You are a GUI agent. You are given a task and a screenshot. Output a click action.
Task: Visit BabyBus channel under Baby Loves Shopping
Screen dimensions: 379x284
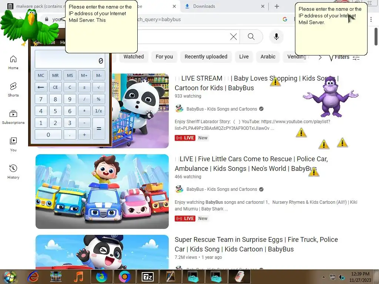(x=222, y=109)
